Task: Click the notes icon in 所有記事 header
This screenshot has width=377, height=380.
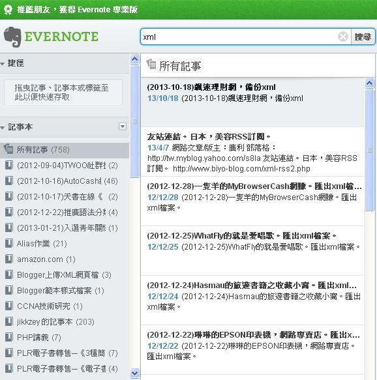Action: coord(151,65)
